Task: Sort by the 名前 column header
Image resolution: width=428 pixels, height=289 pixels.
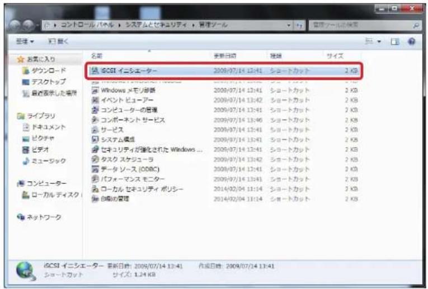Action: pyautogui.click(x=96, y=56)
